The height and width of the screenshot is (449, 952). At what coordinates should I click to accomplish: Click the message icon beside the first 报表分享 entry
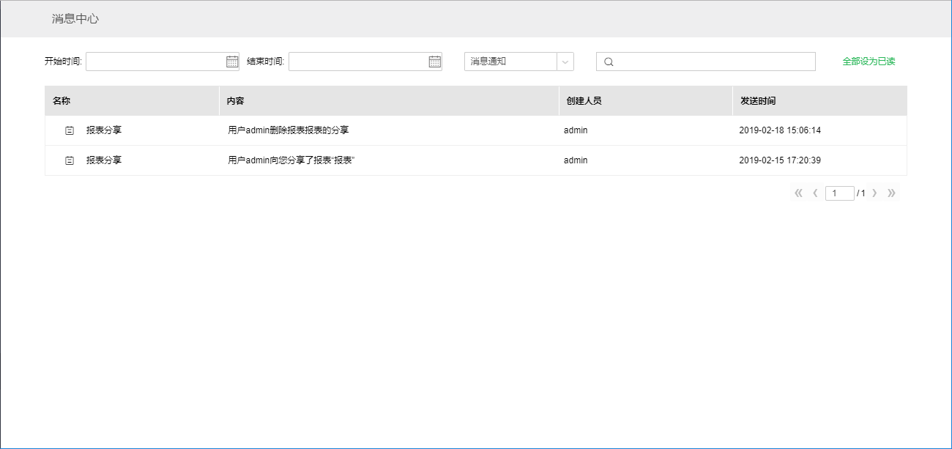[70, 130]
